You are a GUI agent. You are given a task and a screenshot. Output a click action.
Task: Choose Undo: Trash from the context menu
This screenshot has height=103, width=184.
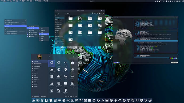coord(15,24)
